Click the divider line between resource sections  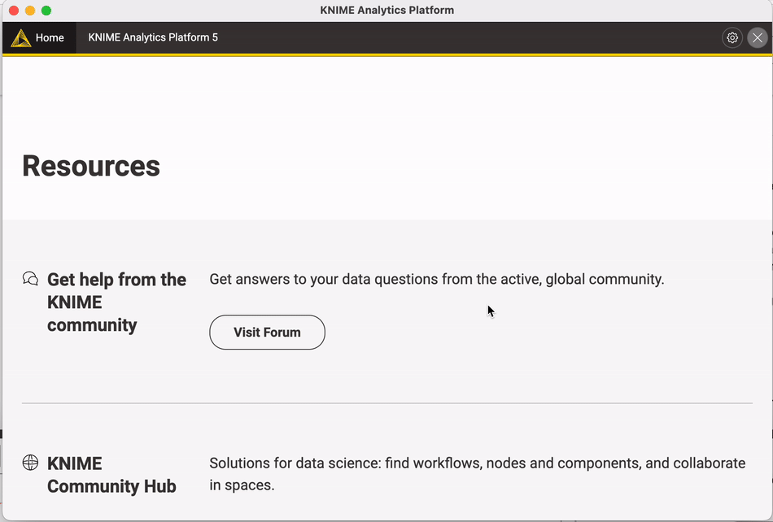tap(387, 402)
